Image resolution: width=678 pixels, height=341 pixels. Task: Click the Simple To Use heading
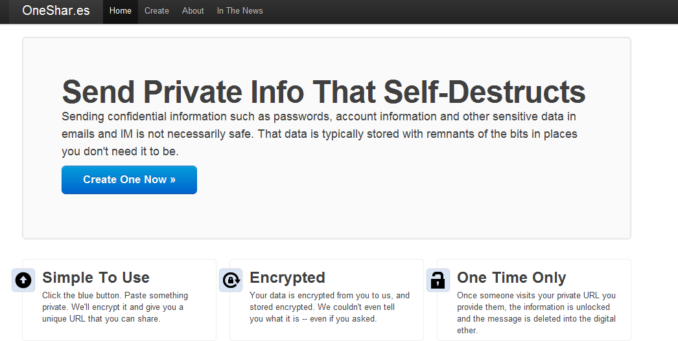tap(96, 278)
